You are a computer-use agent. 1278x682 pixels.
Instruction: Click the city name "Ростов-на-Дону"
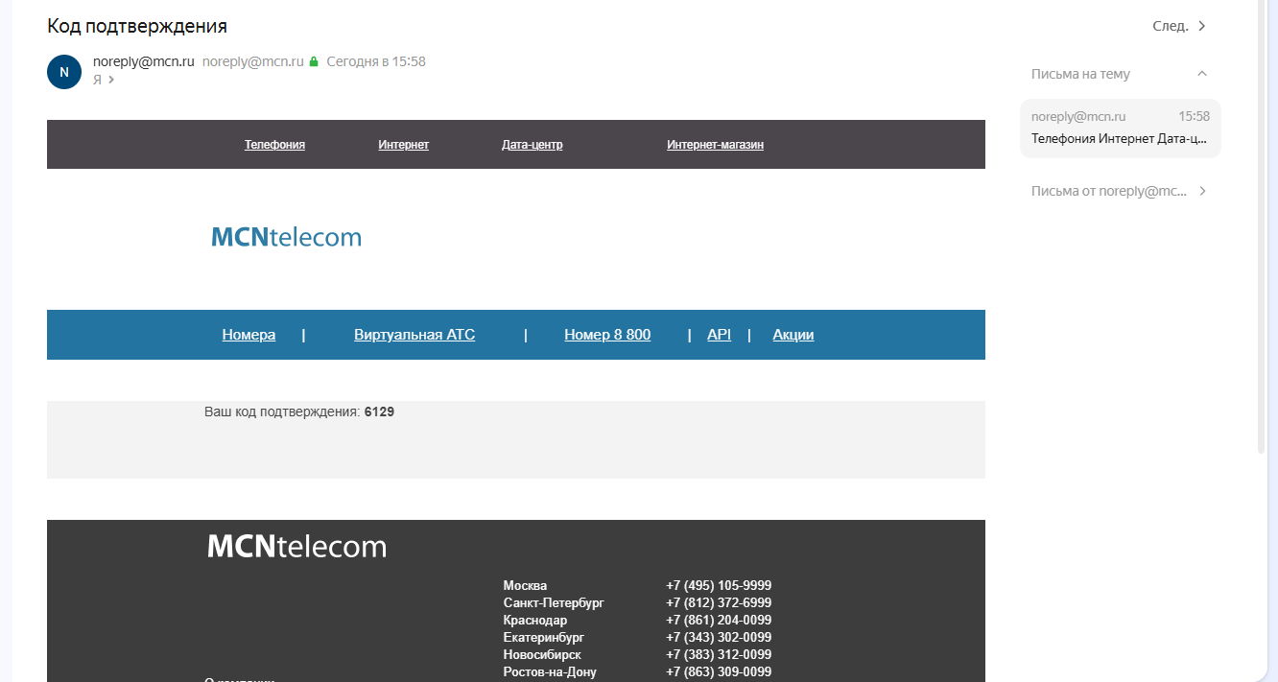[550, 671]
